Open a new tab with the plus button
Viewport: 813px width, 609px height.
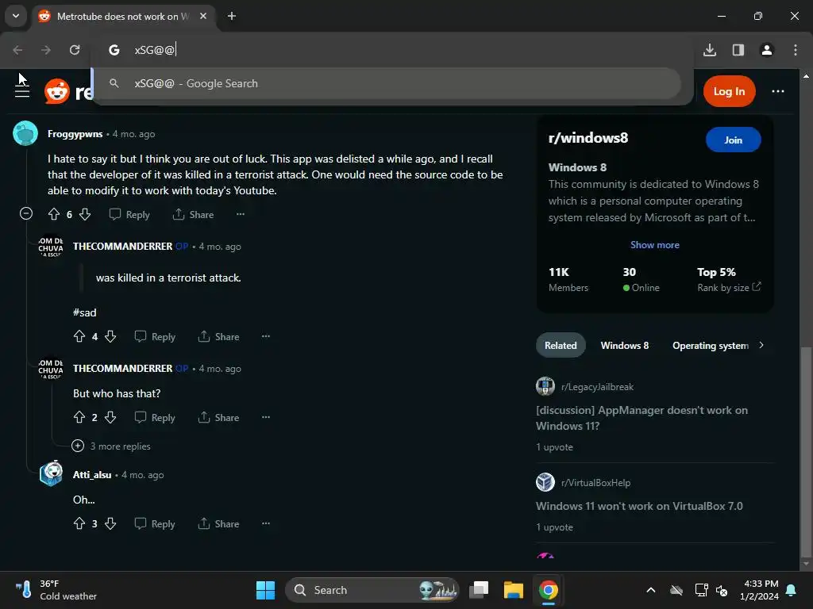[232, 16]
